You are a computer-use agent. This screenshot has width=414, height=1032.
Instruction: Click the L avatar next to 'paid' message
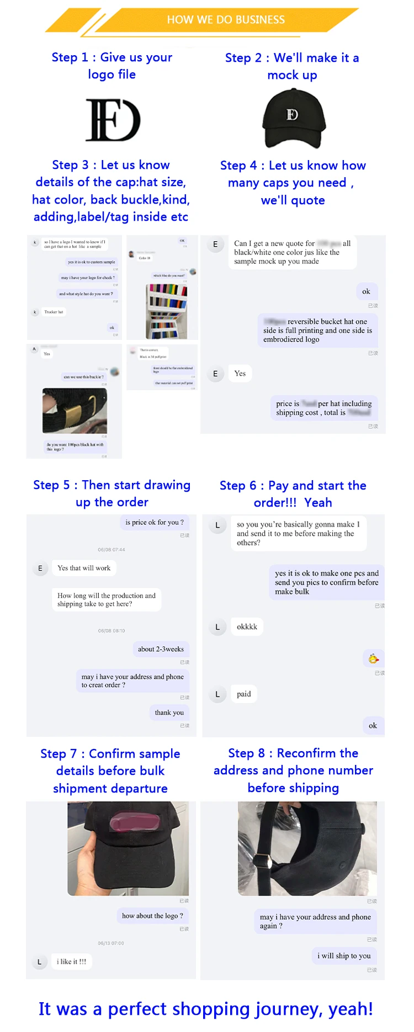point(217,694)
